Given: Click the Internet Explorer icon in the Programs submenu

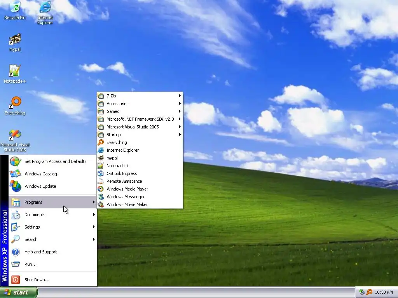Looking at the screenshot, I should [x=101, y=150].
